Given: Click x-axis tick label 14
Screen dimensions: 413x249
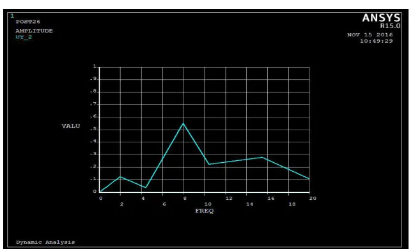Looking at the screenshot, I should pos(250,204).
